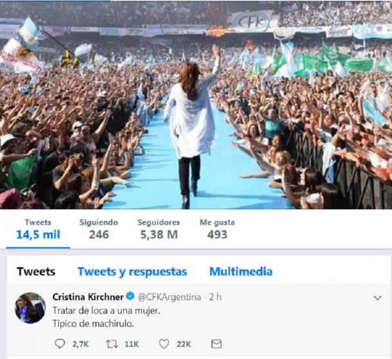
Task: Click the 11K retweet count
Action: pyautogui.click(x=132, y=344)
